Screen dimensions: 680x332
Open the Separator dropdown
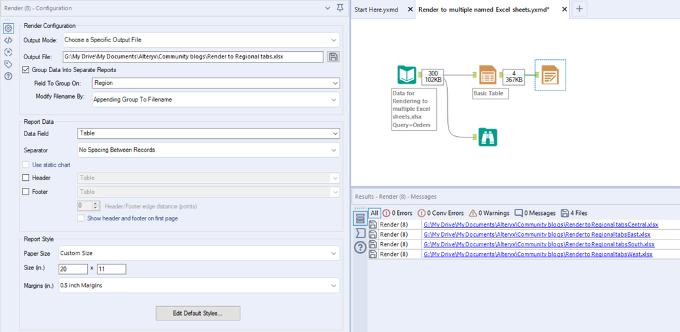[208, 150]
